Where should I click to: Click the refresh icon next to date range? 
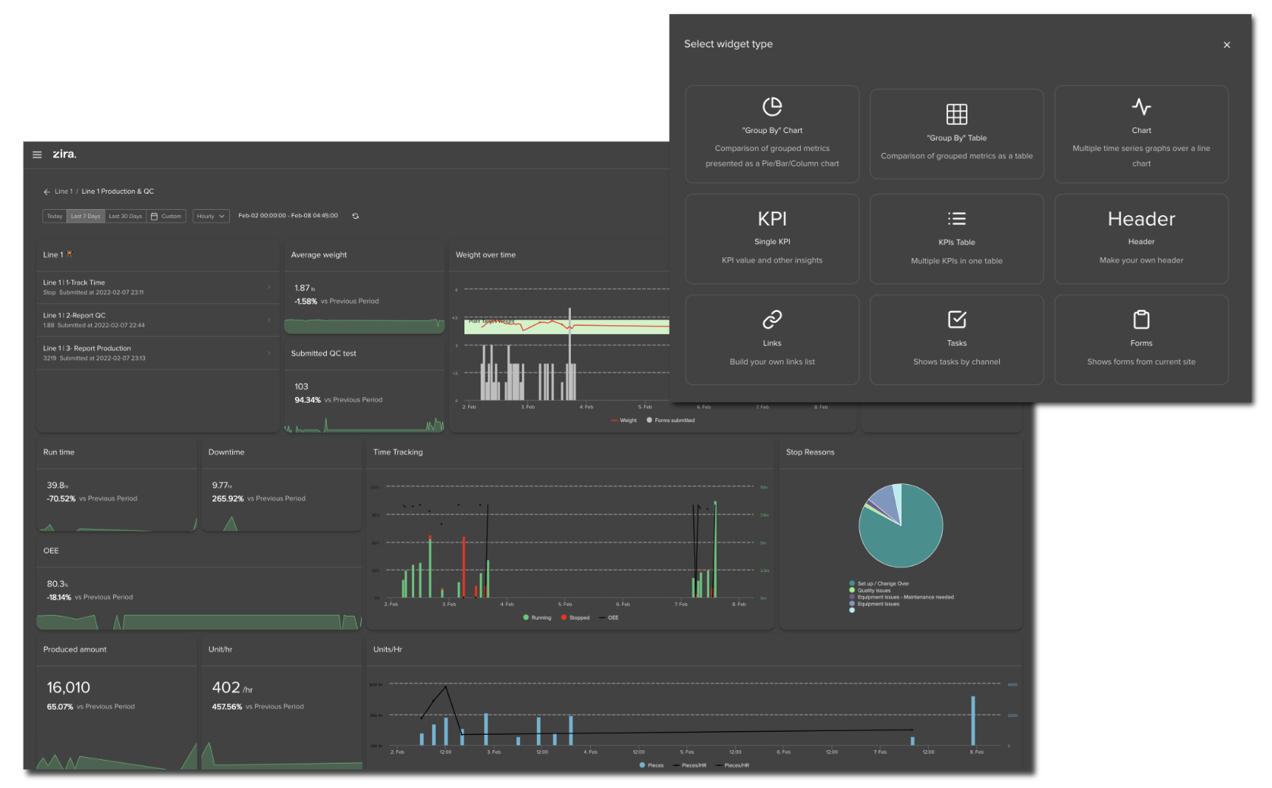tap(356, 216)
